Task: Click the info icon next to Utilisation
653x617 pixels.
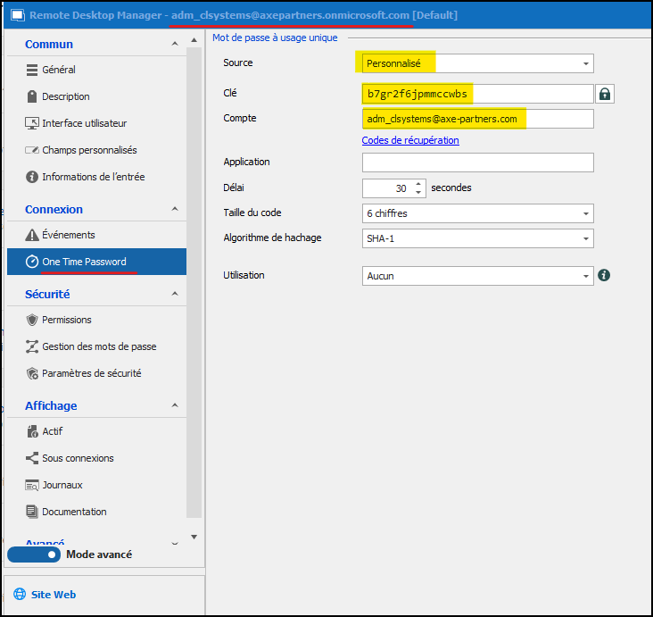Action: (x=604, y=275)
